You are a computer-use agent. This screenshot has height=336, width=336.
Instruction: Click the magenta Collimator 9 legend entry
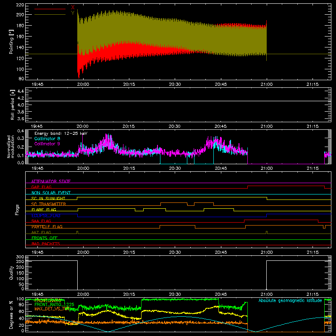[47, 144]
